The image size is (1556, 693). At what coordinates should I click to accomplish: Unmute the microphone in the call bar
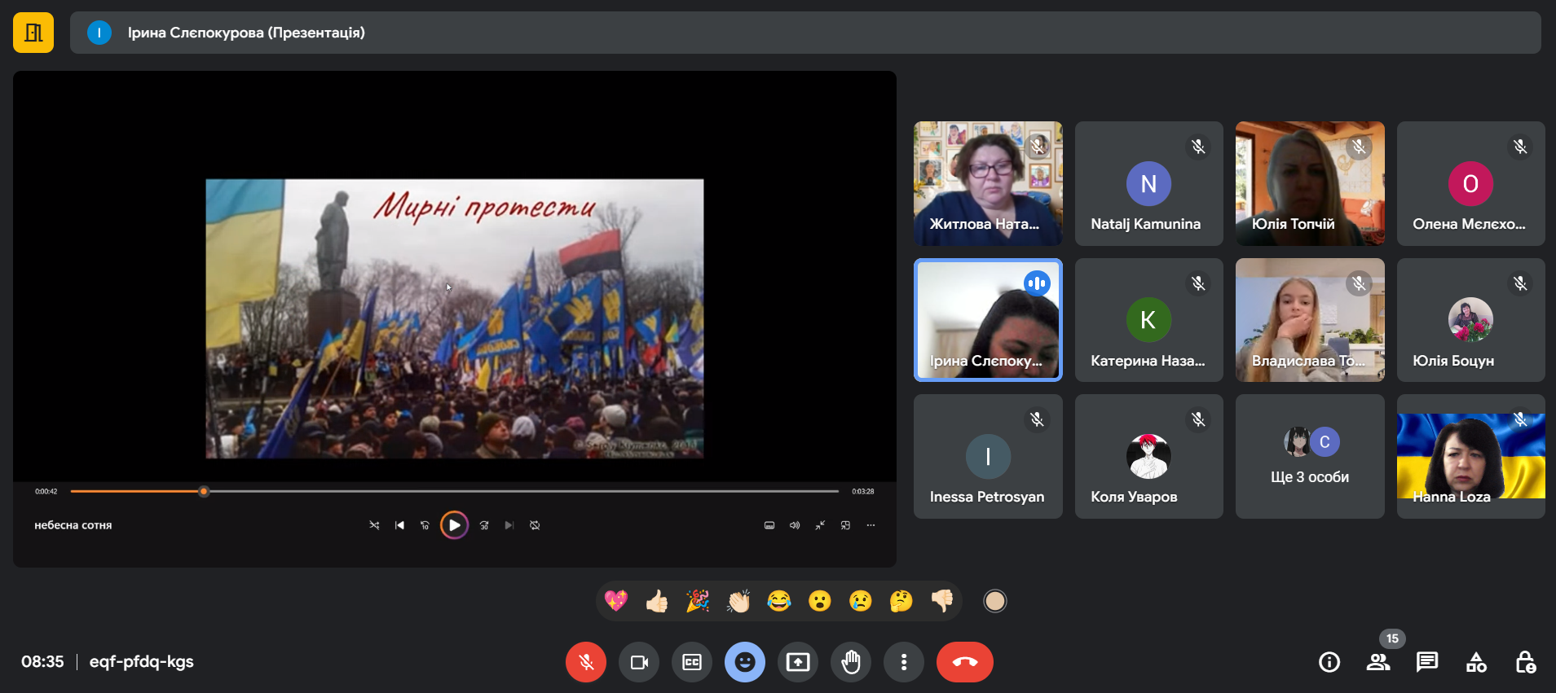pos(585,662)
